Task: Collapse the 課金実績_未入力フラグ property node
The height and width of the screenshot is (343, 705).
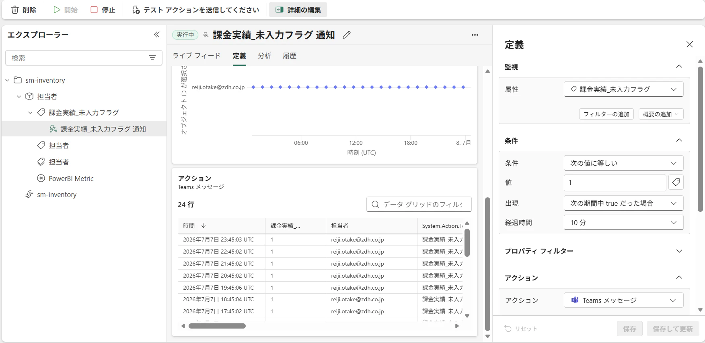Action: [x=31, y=113]
